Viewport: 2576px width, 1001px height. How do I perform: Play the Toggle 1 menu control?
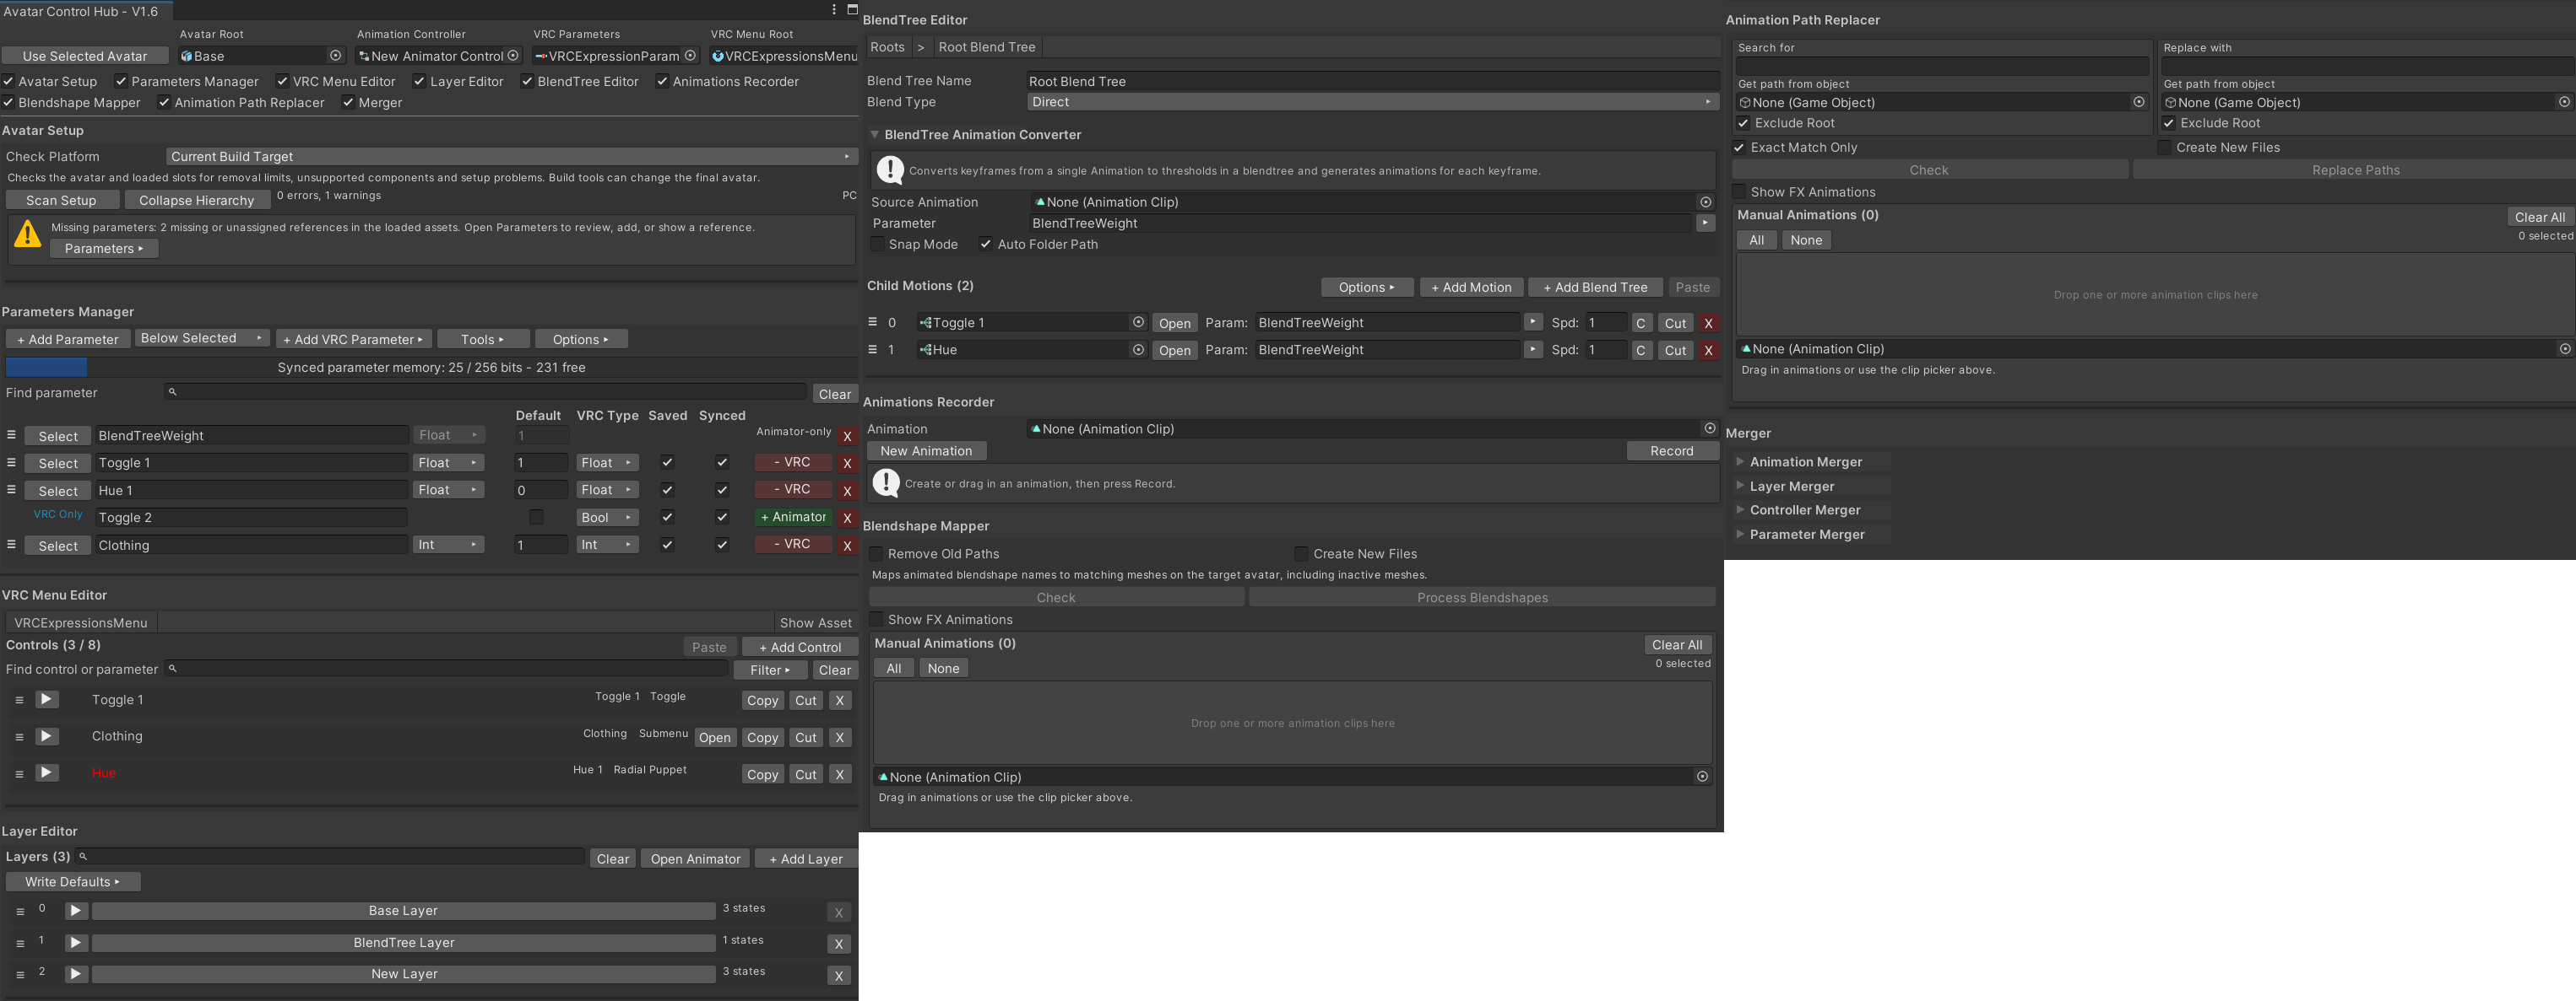coord(47,699)
